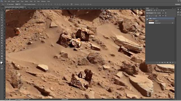181x101 pixels.
Task: Select the Path Selection tool
Action: (2, 51)
